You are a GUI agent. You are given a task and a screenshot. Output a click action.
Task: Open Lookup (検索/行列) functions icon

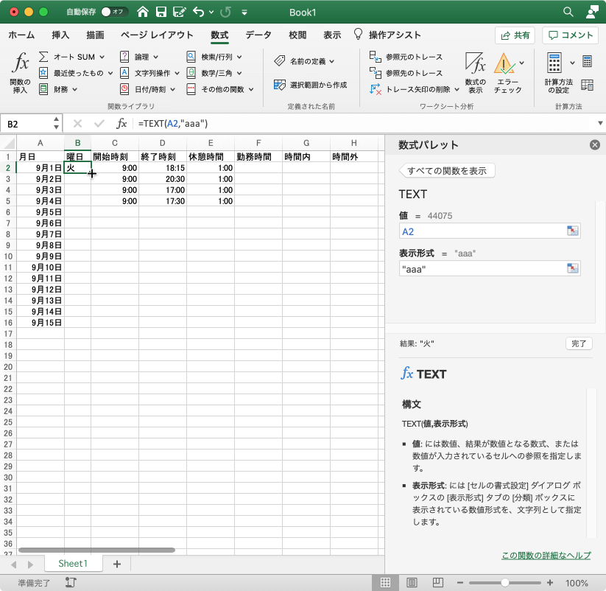[191, 57]
